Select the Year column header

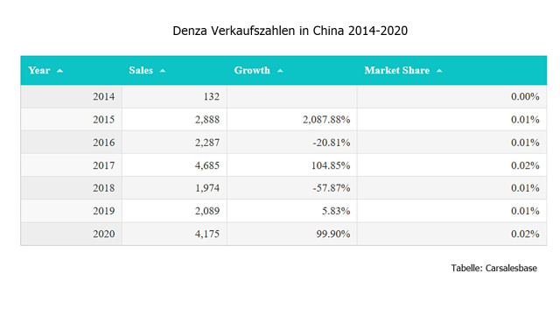point(72,70)
